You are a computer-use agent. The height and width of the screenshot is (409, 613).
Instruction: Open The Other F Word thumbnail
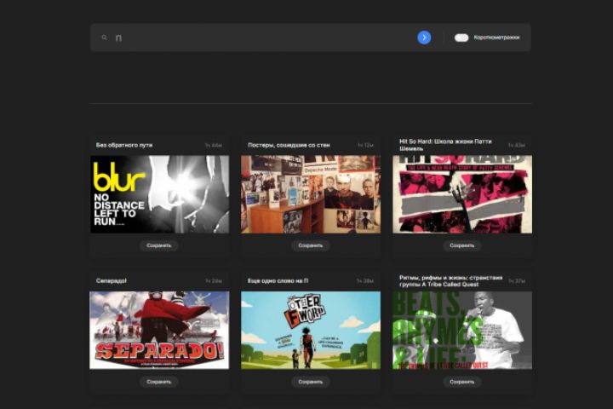tap(311, 331)
